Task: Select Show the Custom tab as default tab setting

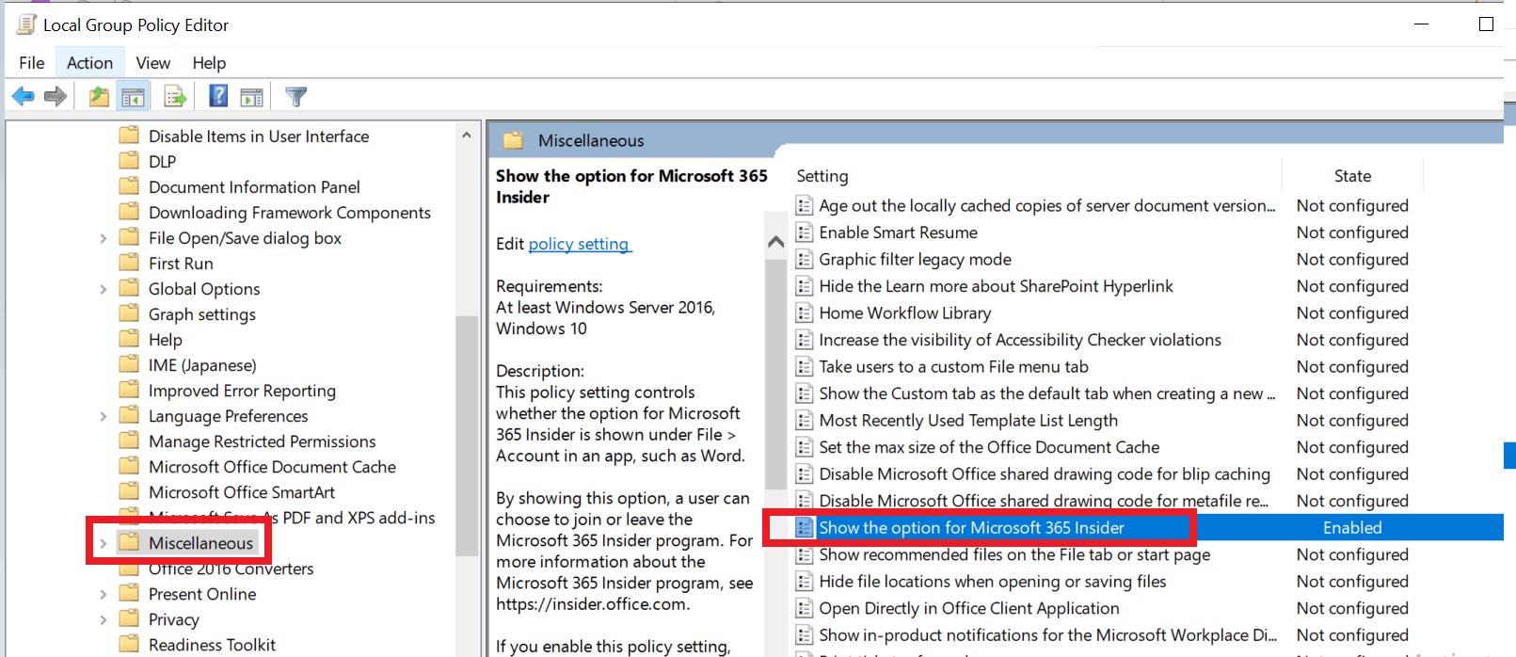Action: pyautogui.click(x=1047, y=393)
